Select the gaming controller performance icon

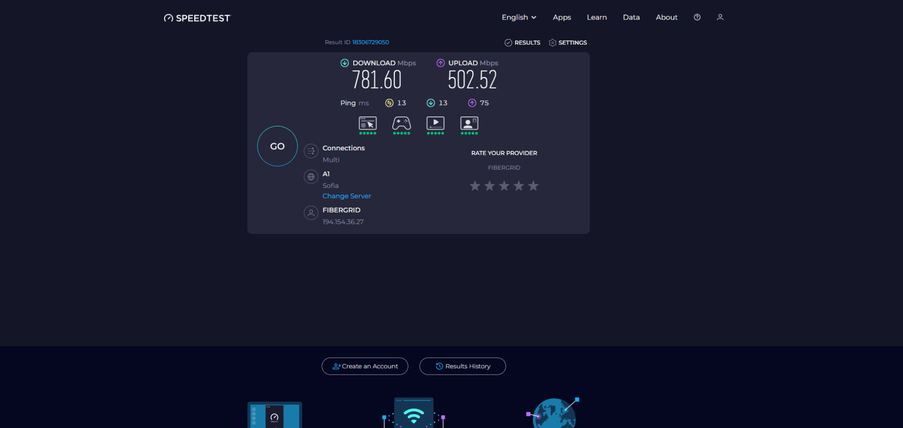tap(401, 124)
